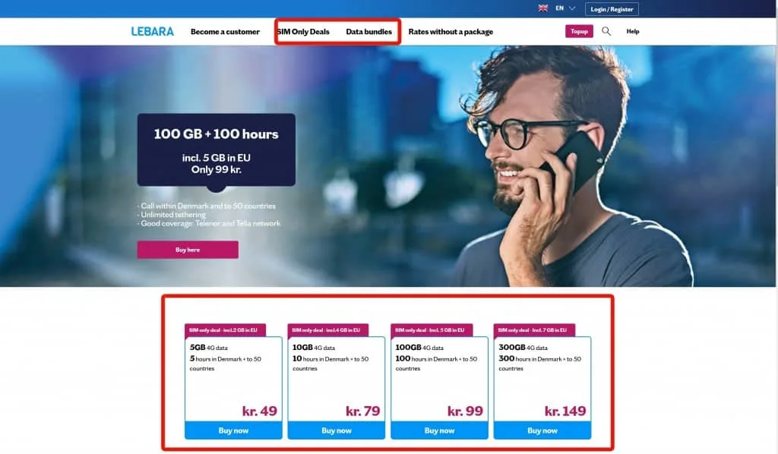Click the Topup button
Screen dimensions: 778x454
[579, 31]
